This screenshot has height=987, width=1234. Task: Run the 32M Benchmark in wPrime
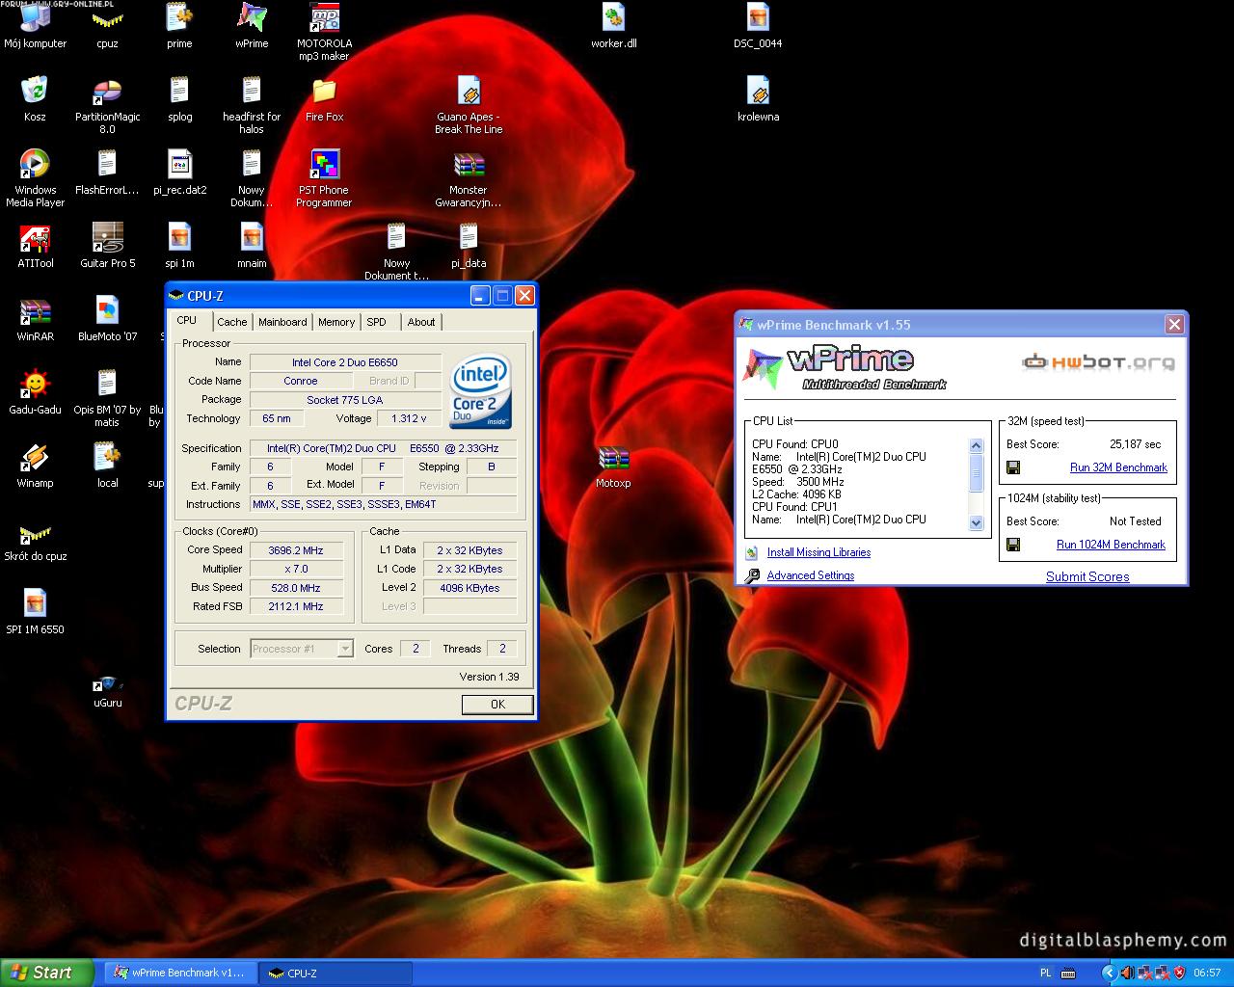point(1118,467)
